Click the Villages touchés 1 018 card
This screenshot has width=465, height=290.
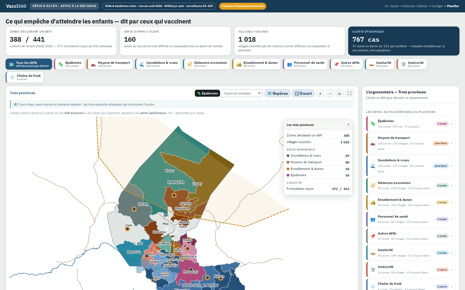pyautogui.click(x=290, y=41)
